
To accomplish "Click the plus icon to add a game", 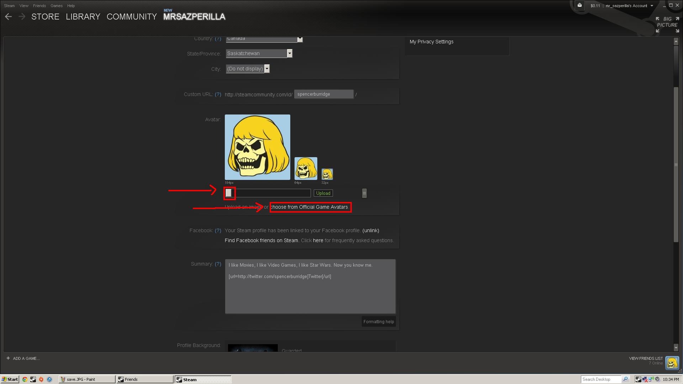I will (8, 358).
